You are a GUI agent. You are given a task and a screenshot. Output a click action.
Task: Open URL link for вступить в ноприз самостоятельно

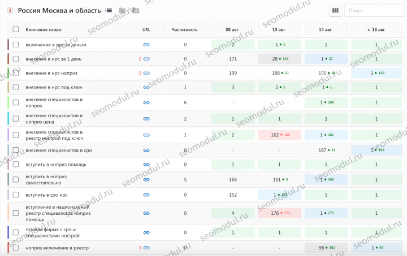[x=146, y=180]
